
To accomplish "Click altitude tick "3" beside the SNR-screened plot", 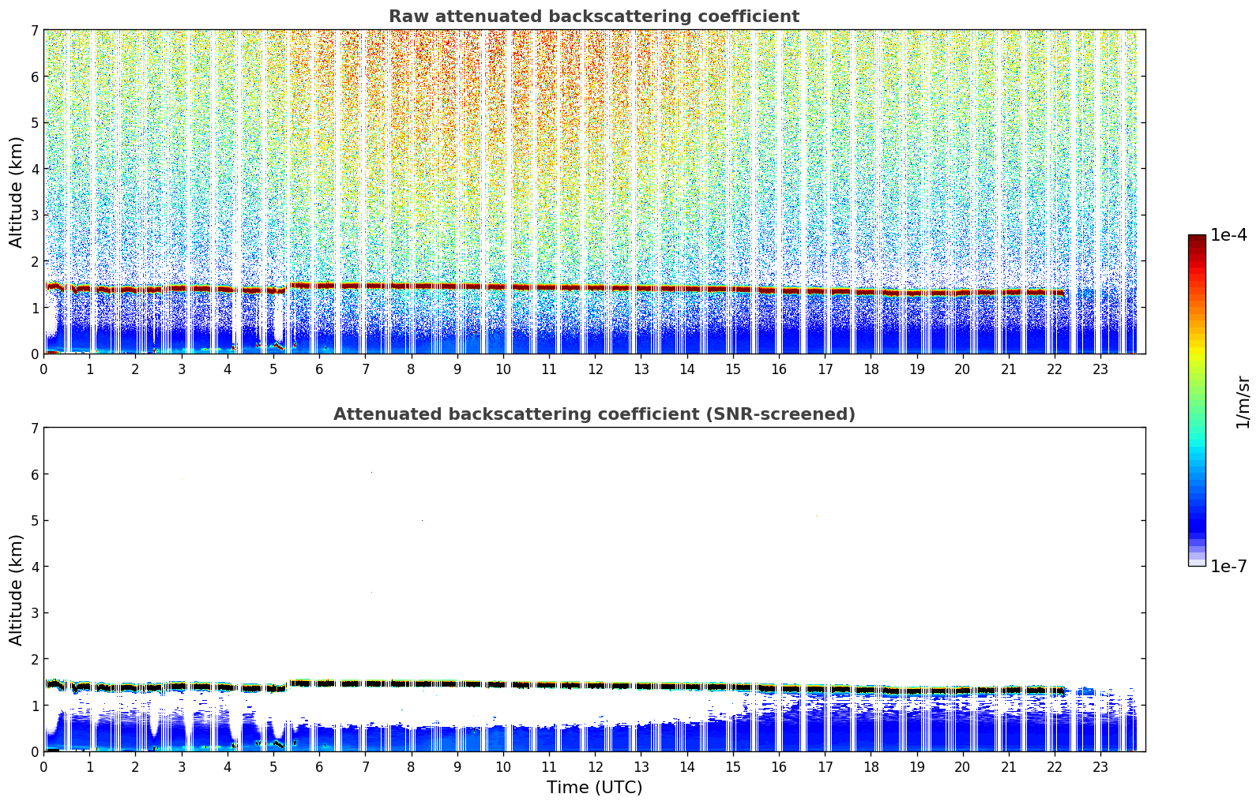I will (x=35, y=612).
